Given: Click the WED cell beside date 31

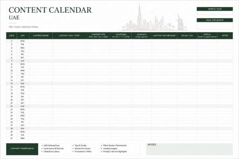Looking at the screenshot, I should [x=23, y=138].
